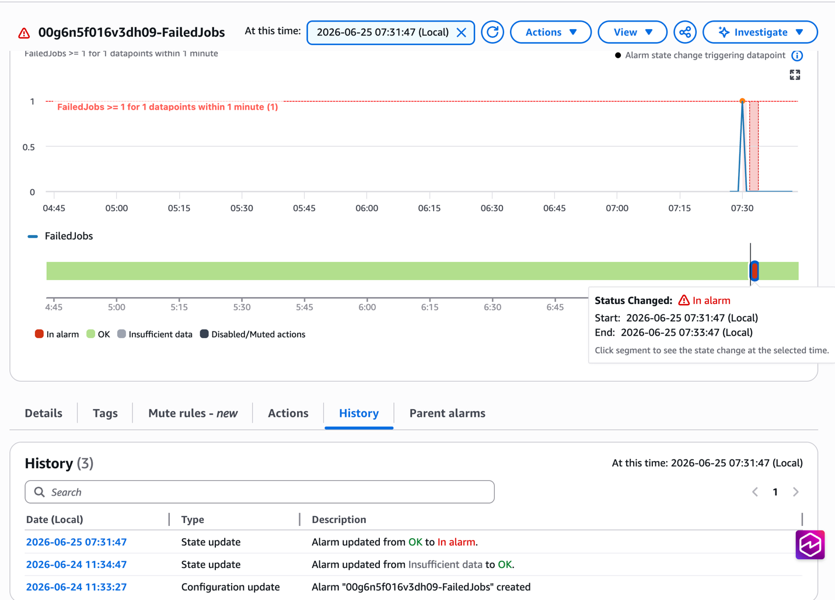Click the Date (Local) column header
The image size is (835, 600).
(55, 519)
